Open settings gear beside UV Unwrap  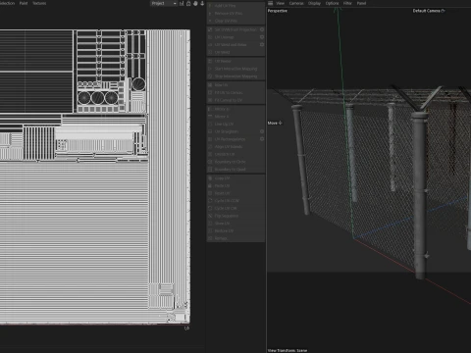(x=262, y=37)
